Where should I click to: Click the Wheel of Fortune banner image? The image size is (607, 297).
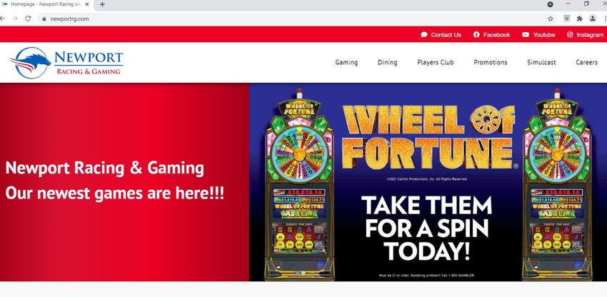(x=428, y=182)
